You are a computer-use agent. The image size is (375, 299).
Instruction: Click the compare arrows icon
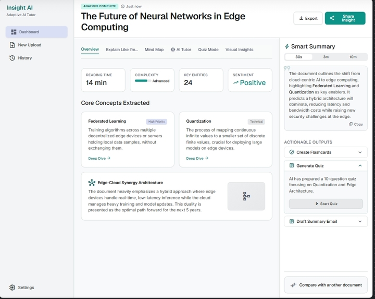293,285
